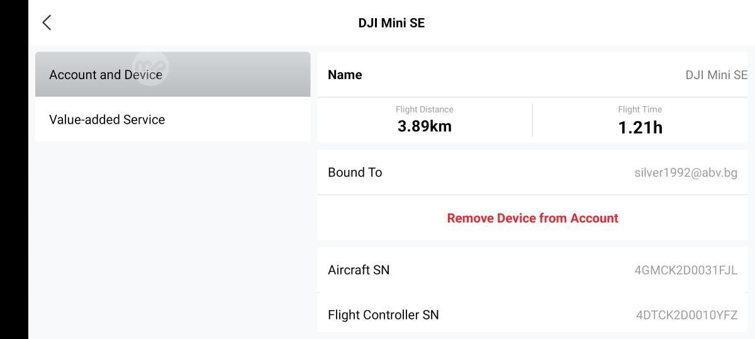Click the Flight Distance label

pyautogui.click(x=424, y=109)
